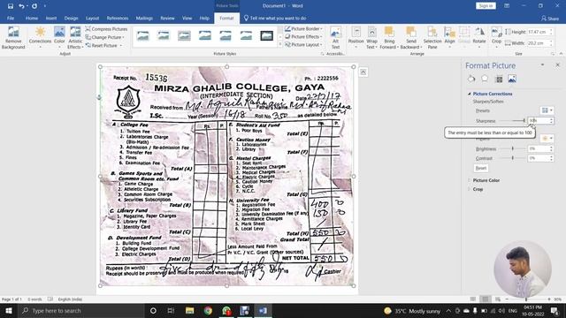Select Effects tab in Format Picture
This screenshot has height=318, width=566.
tap(485, 79)
